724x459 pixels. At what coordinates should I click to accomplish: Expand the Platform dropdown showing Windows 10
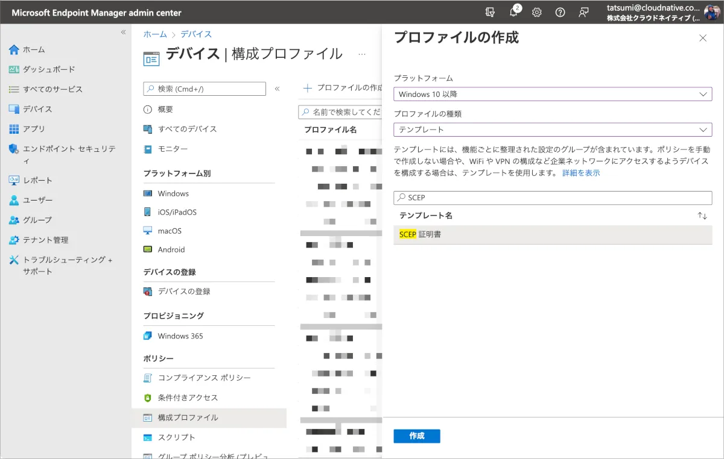(x=552, y=94)
